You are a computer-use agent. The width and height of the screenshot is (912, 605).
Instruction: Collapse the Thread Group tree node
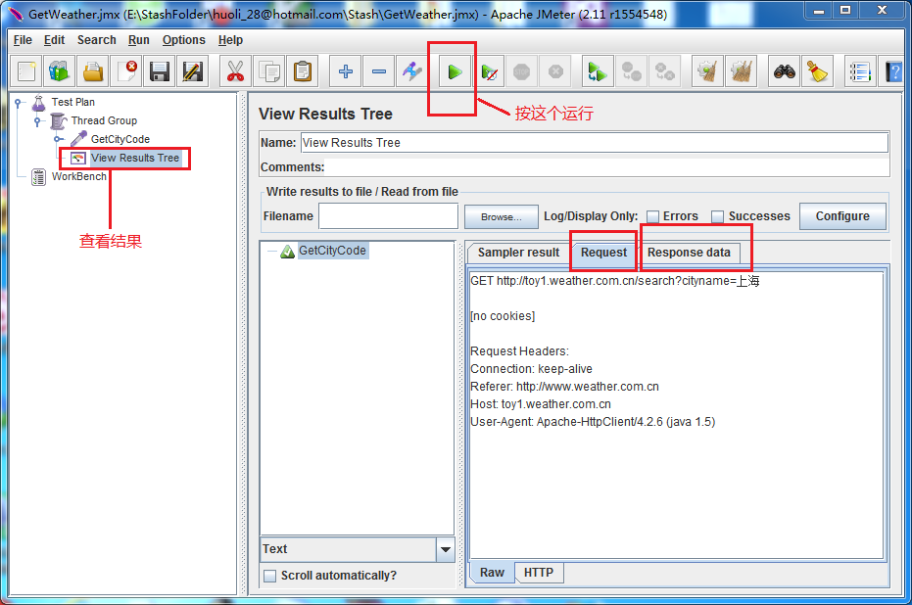click(38, 120)
